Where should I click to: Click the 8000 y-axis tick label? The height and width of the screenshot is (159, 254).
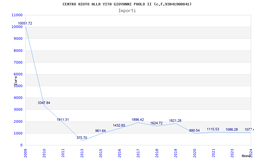point(18,51)
